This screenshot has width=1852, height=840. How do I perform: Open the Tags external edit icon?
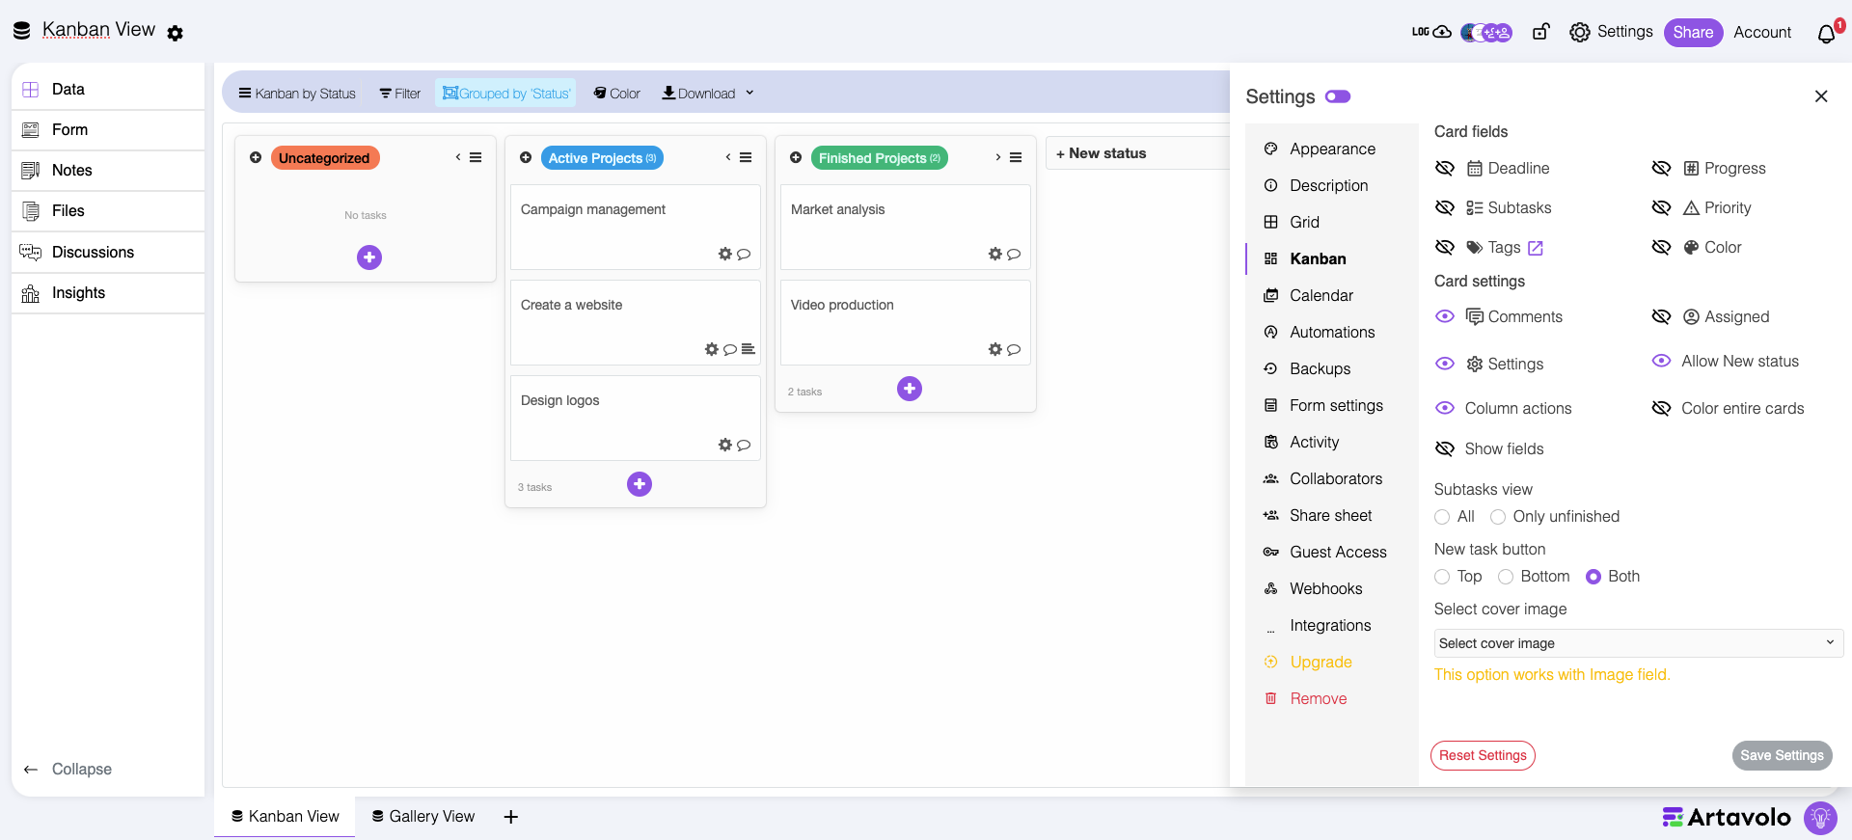pyautogui.click(x=1536, y=248)
